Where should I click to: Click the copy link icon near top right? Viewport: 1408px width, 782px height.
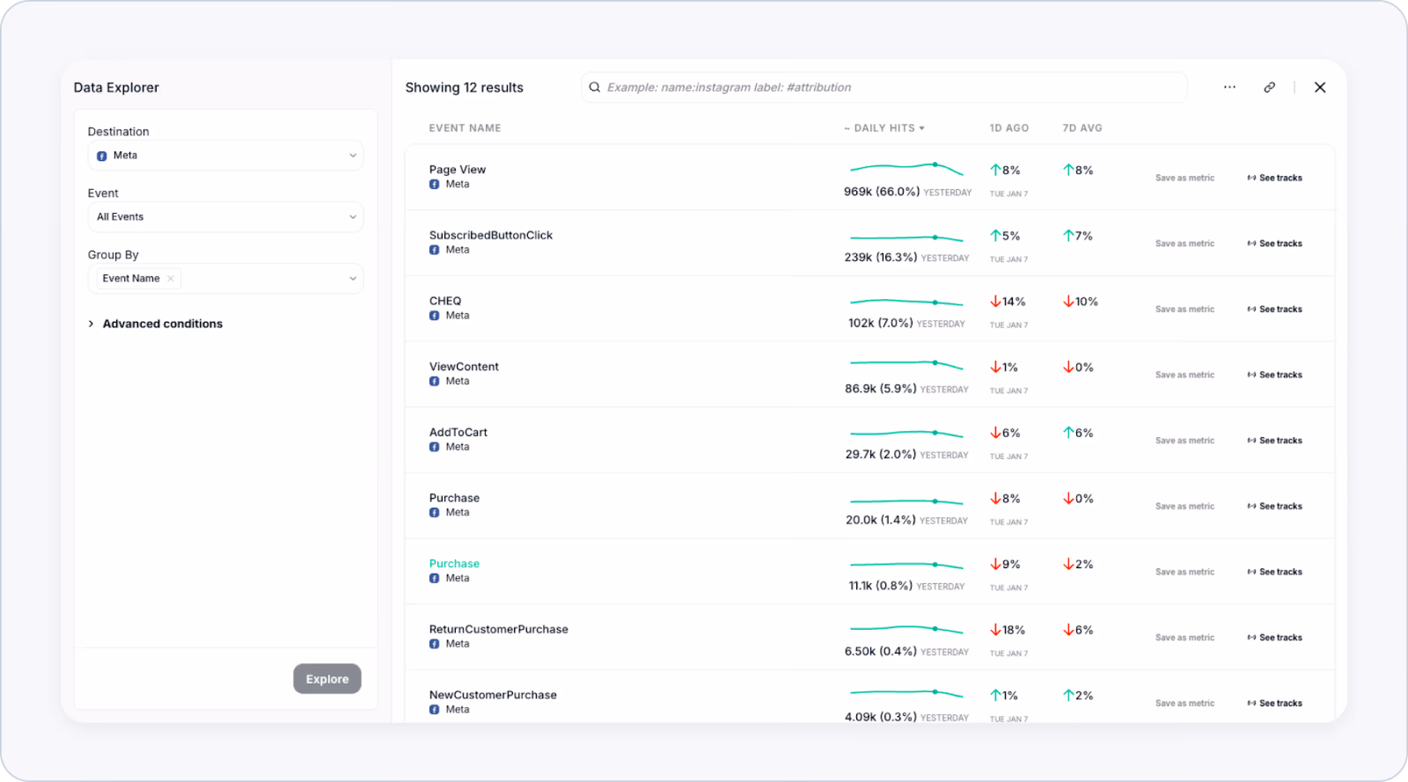point(1269,87)
